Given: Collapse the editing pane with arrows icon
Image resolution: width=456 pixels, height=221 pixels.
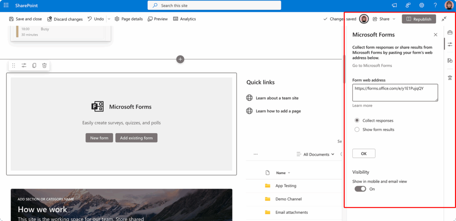Looking at the screenshot, I should 444,19.
